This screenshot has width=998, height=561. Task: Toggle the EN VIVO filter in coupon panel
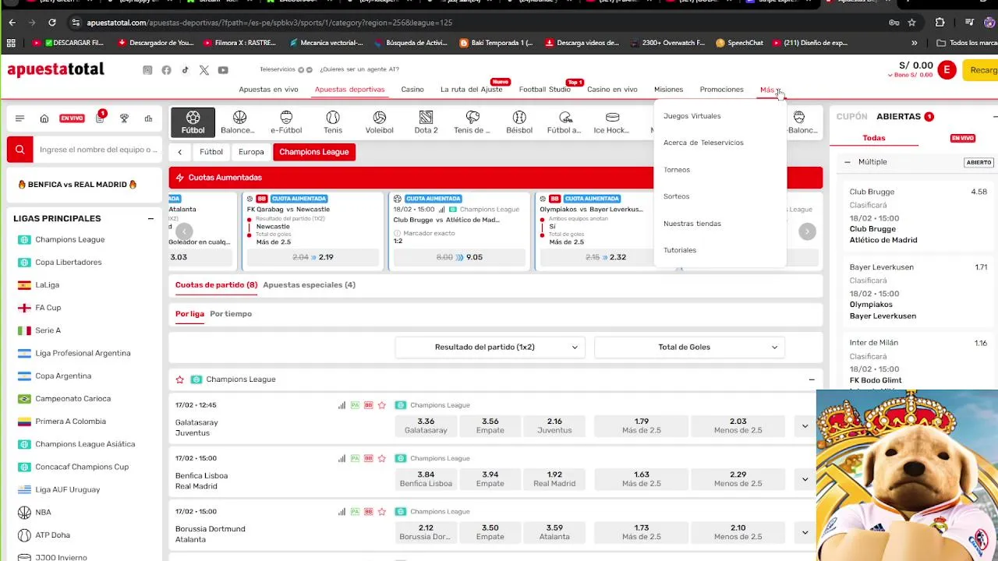click(963, 138)
